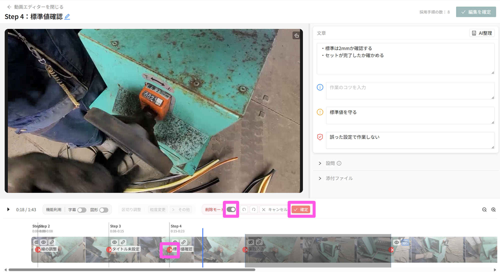This screenshot has width=500, height=272.
Task: Remove the Step 4 標準値確認 delete marker
Action: click(x=170, y=249)
